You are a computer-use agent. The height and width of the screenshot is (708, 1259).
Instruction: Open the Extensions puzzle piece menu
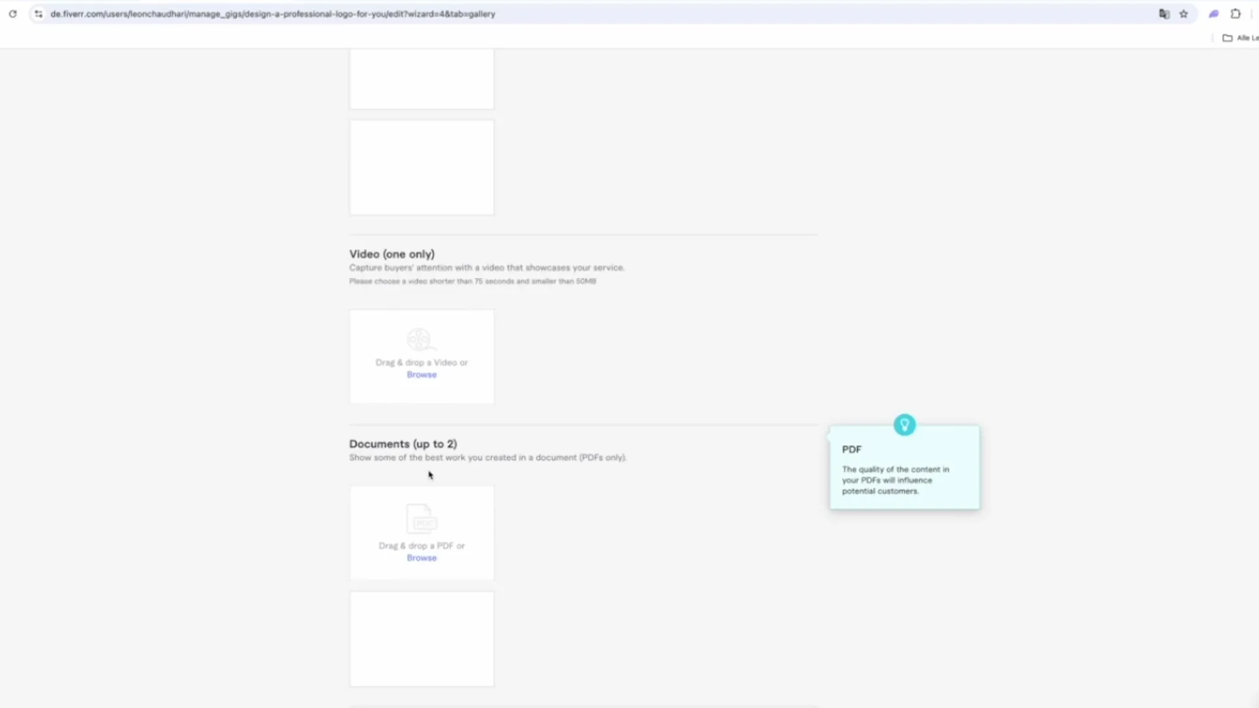click(1235, 14)
